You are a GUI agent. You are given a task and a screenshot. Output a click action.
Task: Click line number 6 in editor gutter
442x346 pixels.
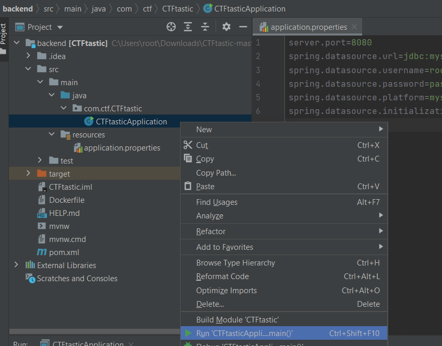tap(258, 111)
